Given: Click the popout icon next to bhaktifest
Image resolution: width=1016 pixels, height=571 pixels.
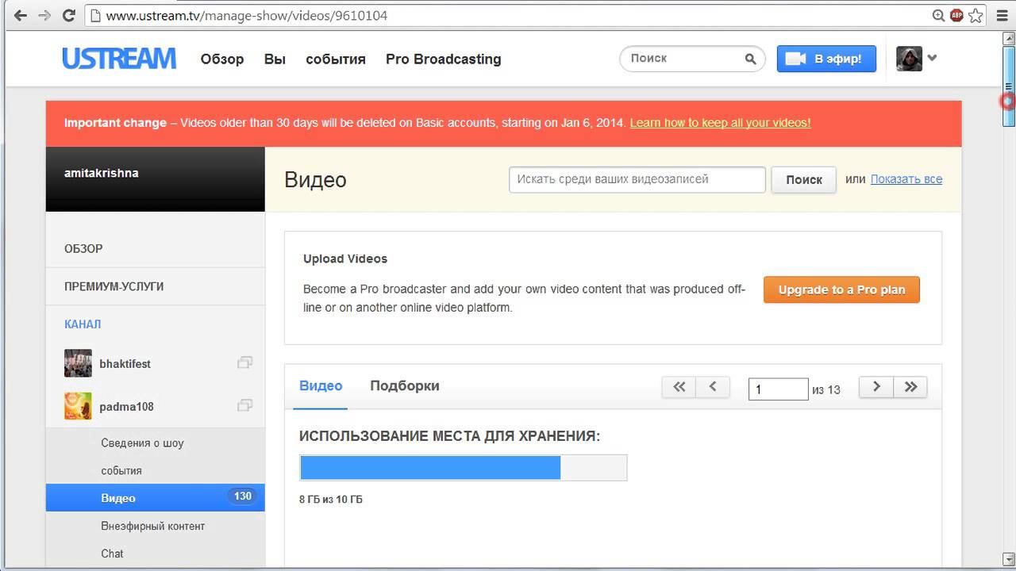Looking at the screenshot, I should click(x=244, y=362).
